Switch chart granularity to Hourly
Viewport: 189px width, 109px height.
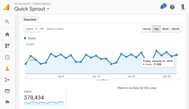point(147,29)
